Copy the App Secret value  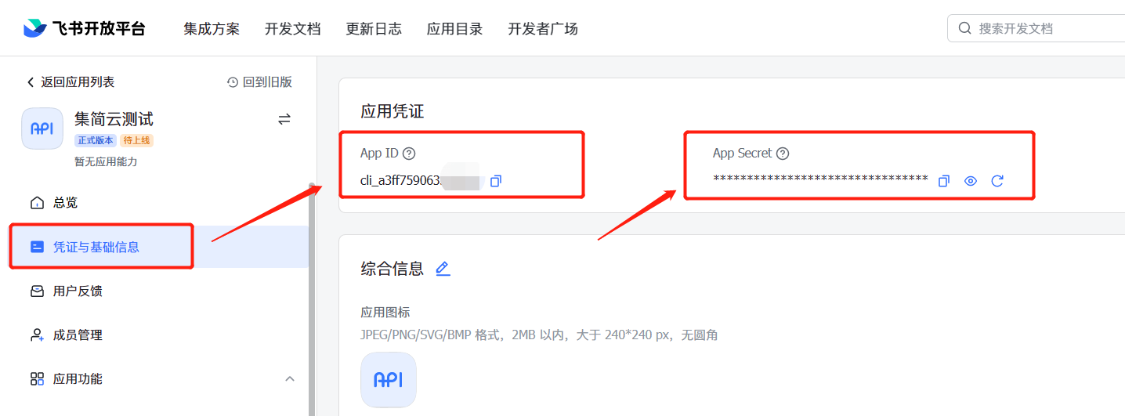(944, 181)
